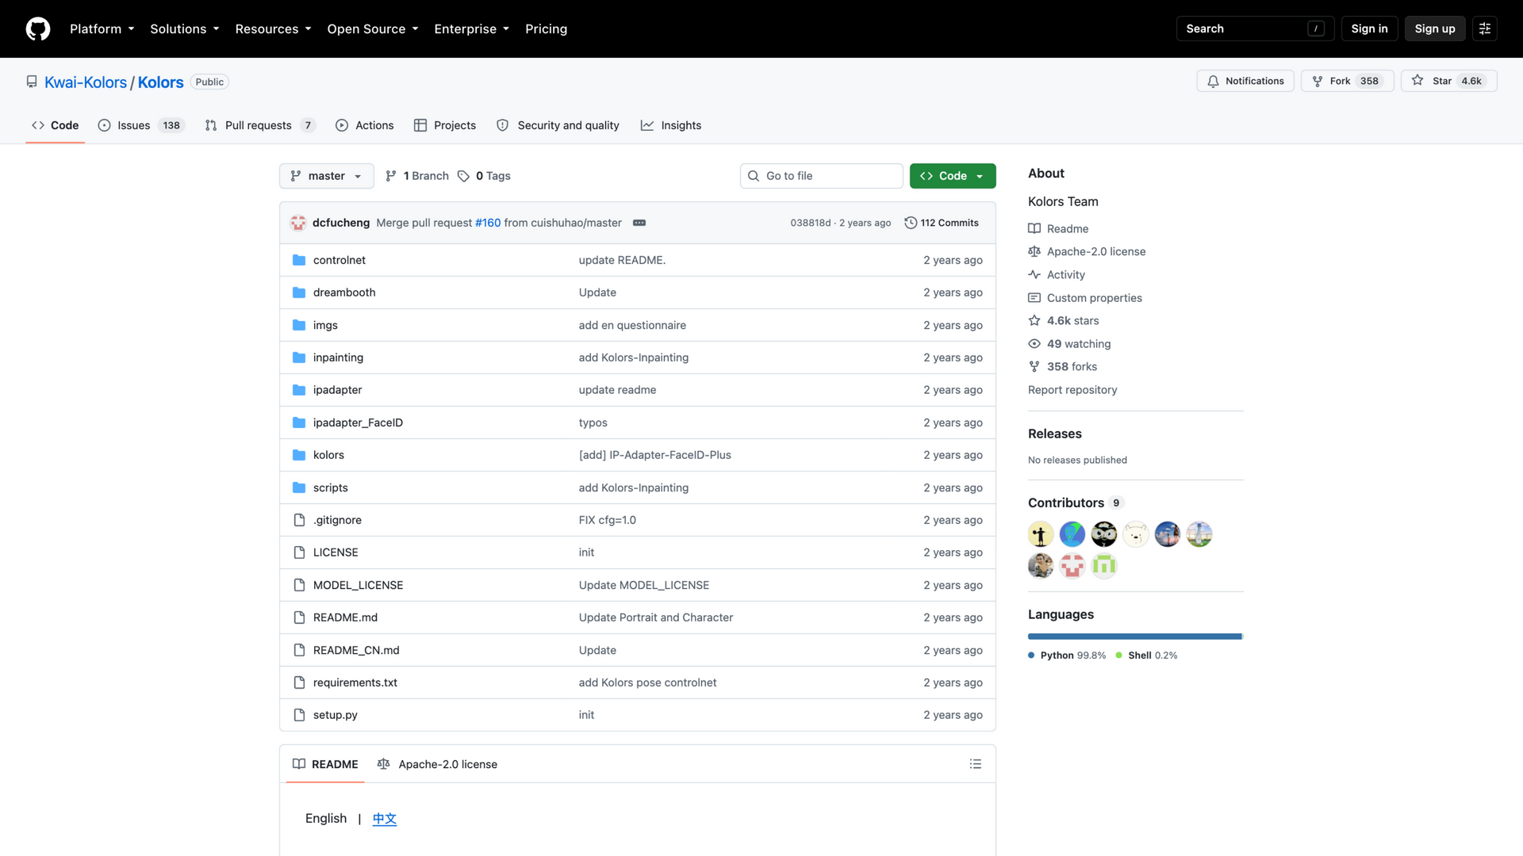Screen dimensions: 1523x856
Task: Open the Projects tab
Action: 444,125
